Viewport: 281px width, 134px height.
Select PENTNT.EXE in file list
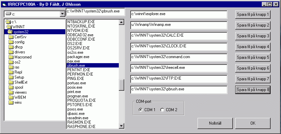coord(93,70)
